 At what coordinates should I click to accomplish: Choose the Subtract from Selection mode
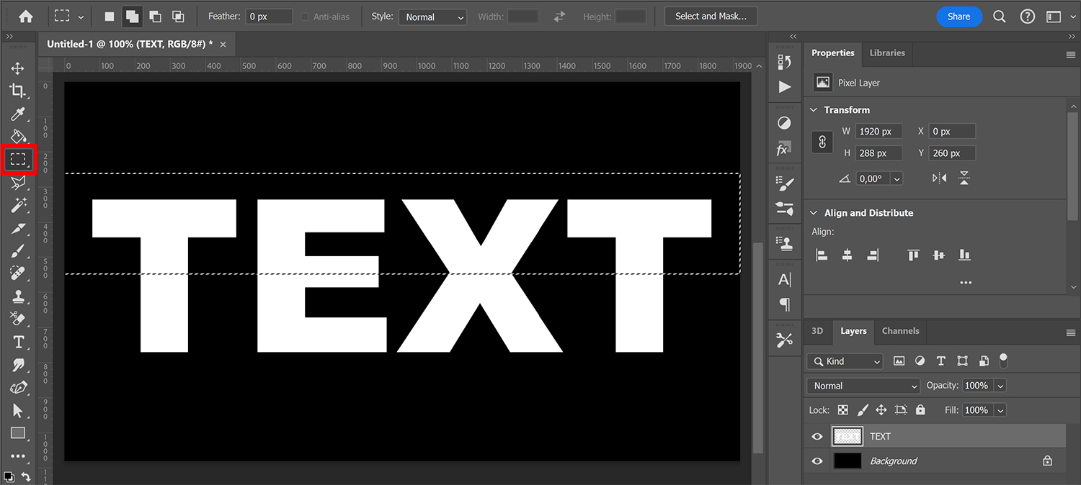click(x=155, y=17)
